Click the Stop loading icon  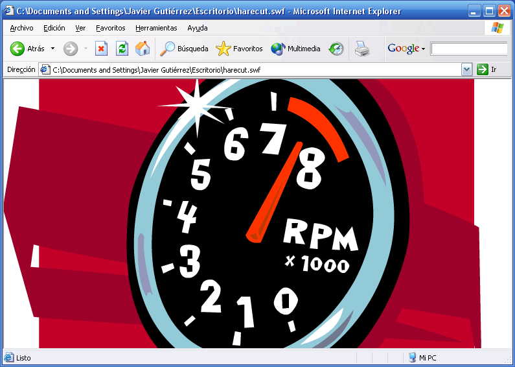point(101,49)
